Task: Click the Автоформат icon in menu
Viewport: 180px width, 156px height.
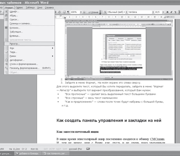Action: point(6,60)
